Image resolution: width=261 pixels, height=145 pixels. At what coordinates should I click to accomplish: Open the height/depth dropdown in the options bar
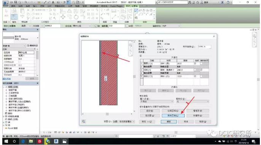(x=26, y=26)
